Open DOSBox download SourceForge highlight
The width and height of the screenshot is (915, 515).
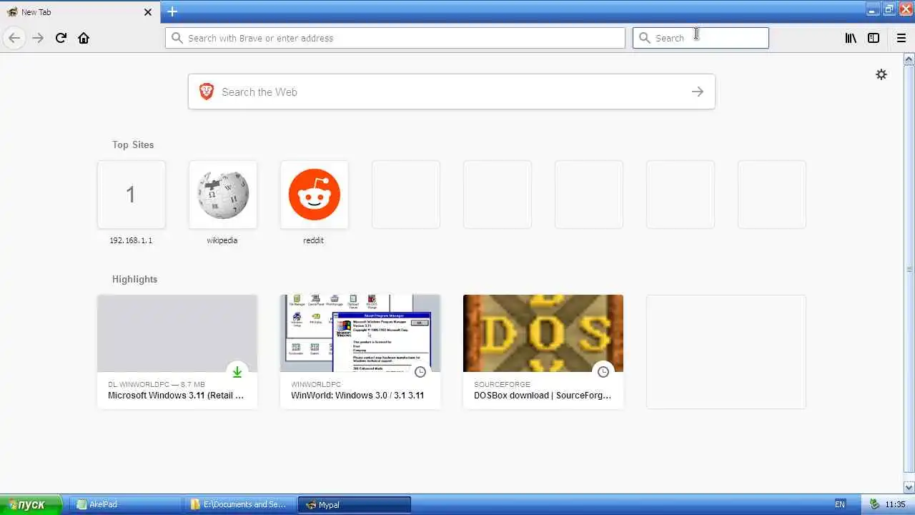coord(543,351)
